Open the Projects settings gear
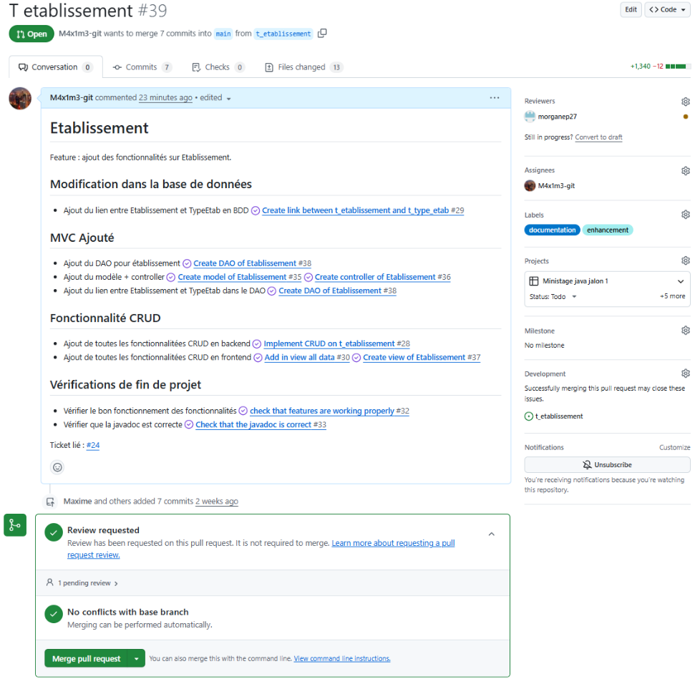Screen dimensions: 695x679 pos(685,260)
